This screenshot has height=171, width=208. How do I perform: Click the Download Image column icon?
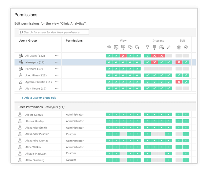pos(116,47)
